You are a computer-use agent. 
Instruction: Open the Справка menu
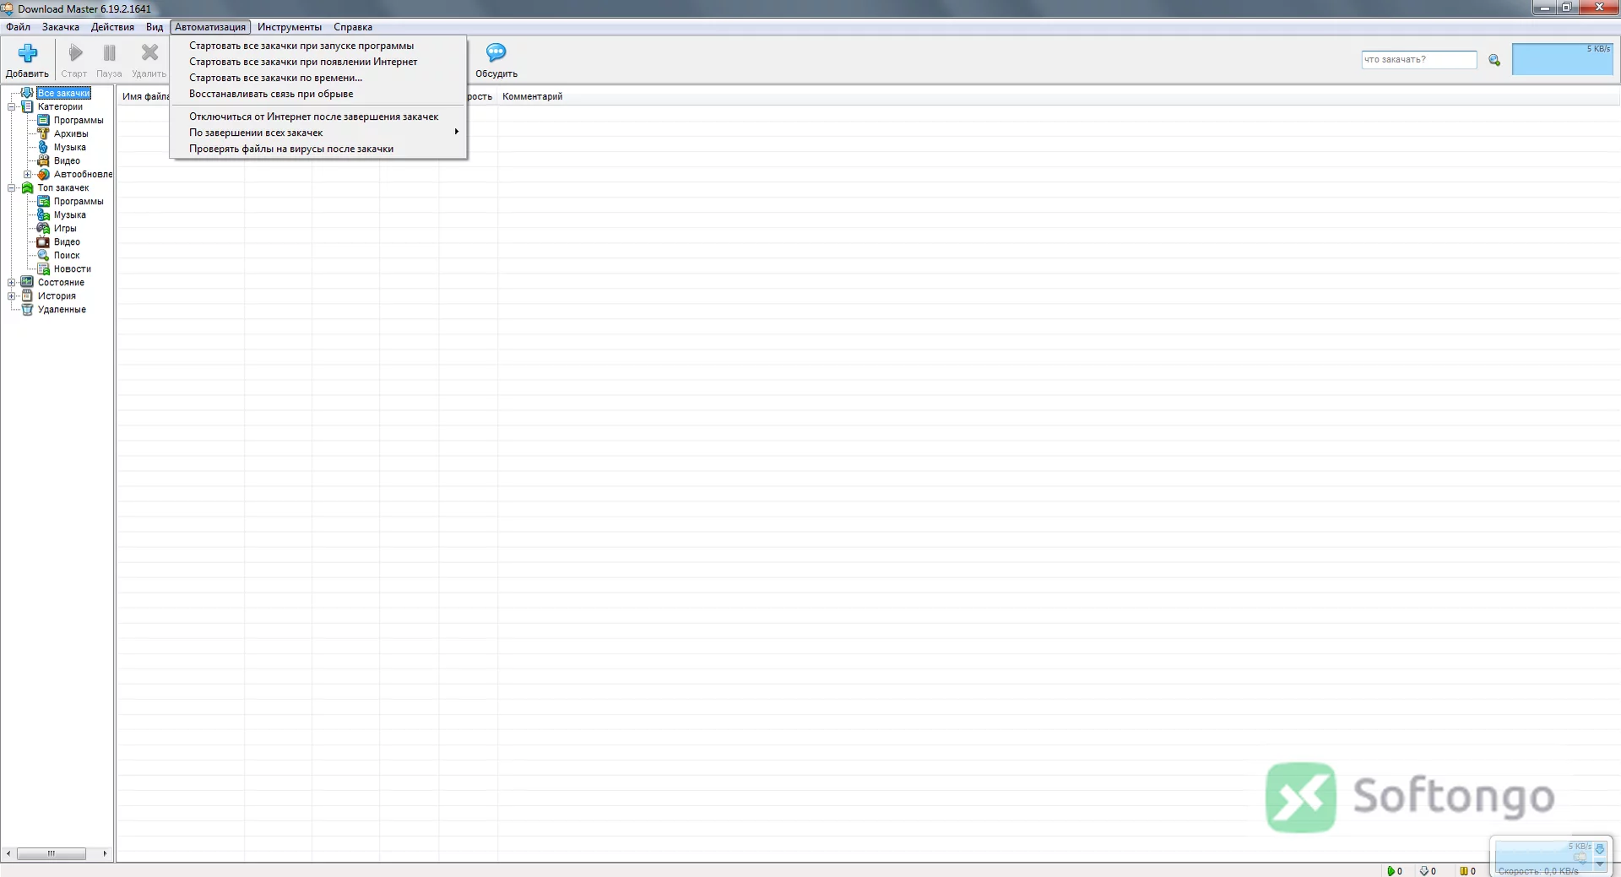(x=353, y=27)
